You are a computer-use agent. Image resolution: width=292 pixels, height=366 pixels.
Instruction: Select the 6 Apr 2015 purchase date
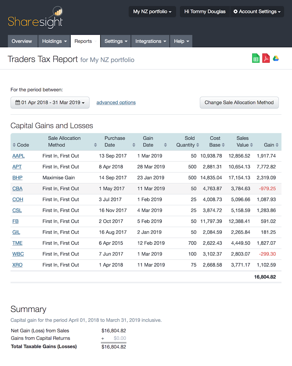111,243
